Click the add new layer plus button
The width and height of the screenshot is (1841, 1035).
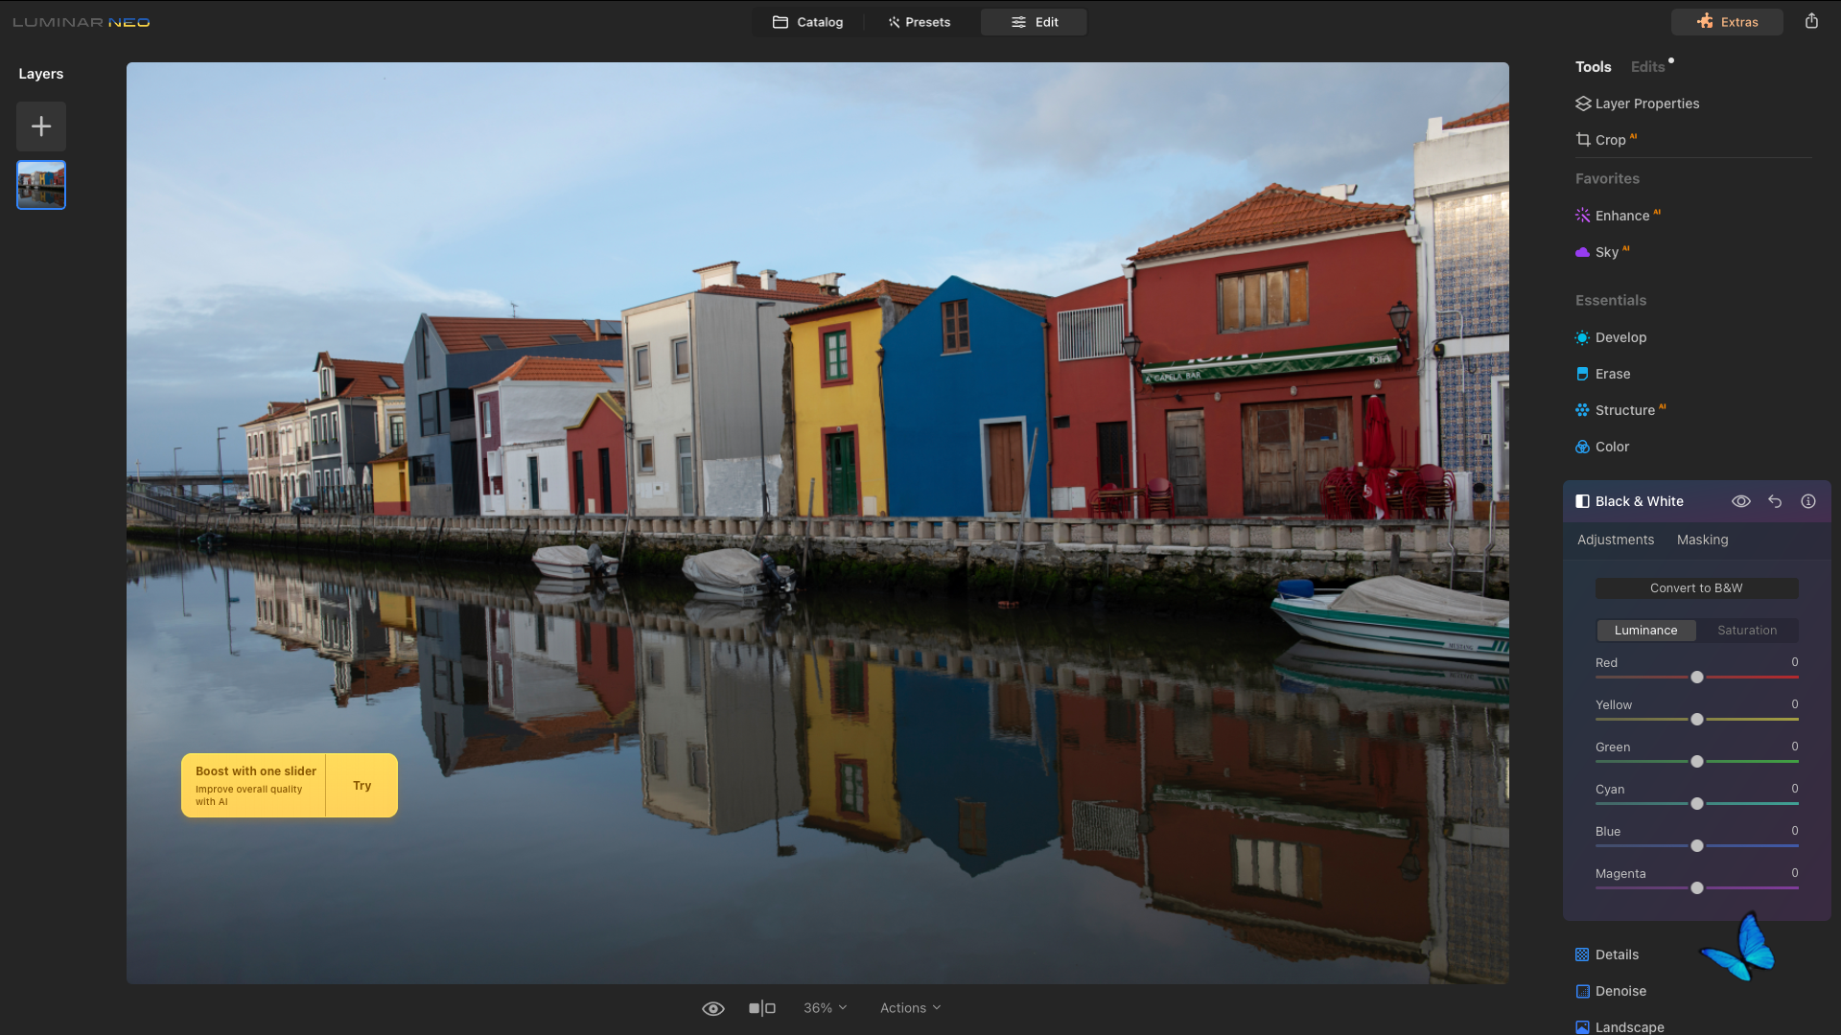tap(41, 126)
